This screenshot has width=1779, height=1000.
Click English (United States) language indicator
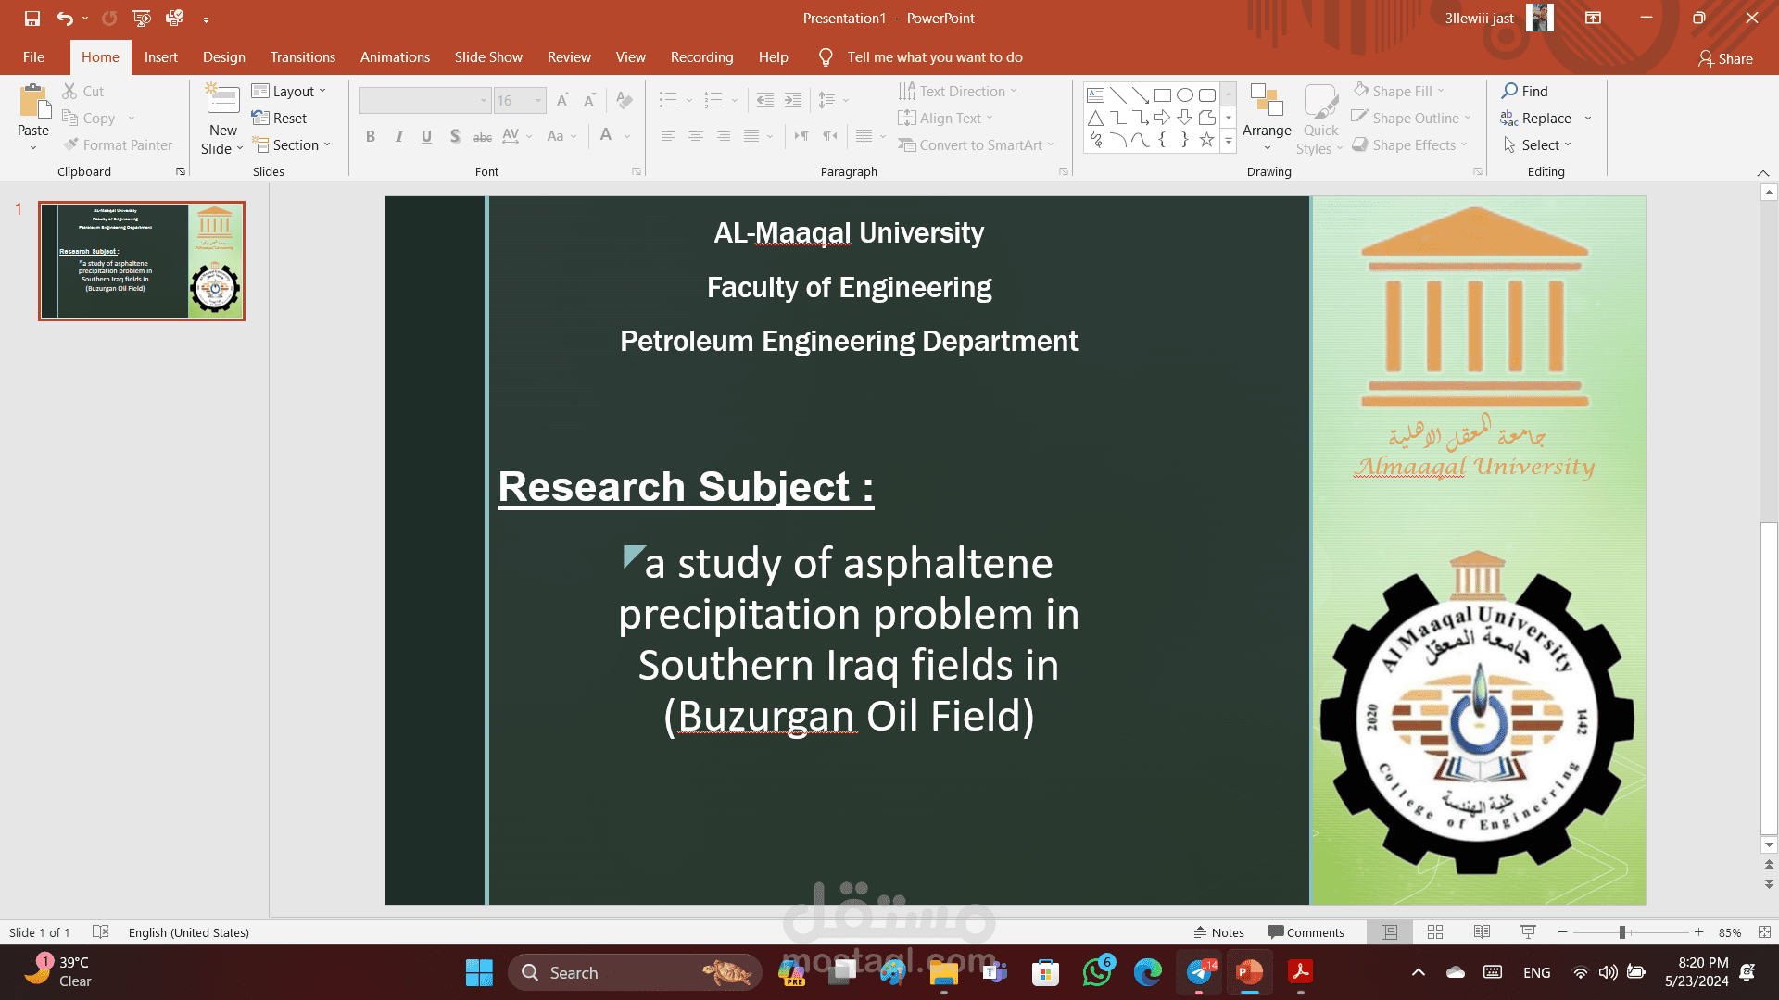coord(189,932)
